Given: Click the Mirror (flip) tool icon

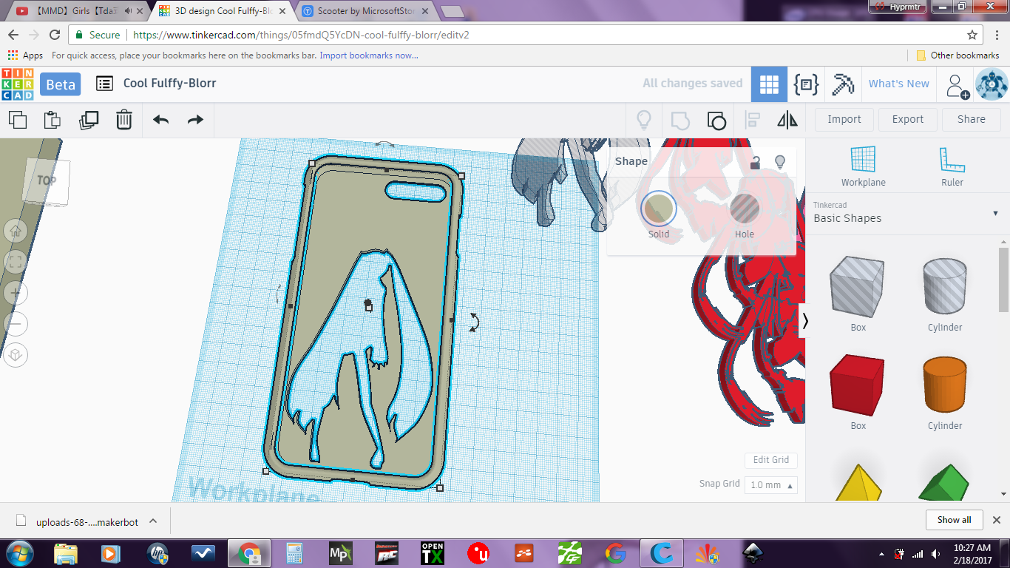Looking at the screenshot, I should point(787,120).
